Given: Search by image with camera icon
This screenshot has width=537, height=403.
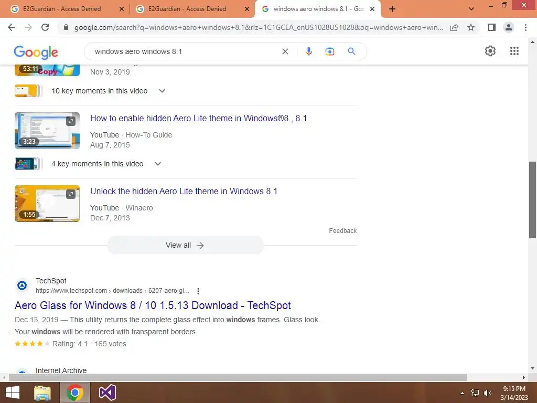Looking at the screenshot, I should 329,51.
